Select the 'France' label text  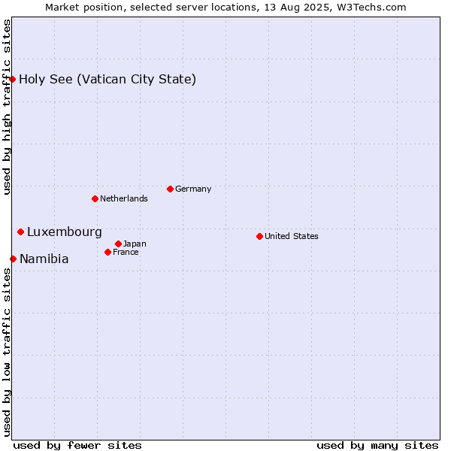tap(126, 252)
